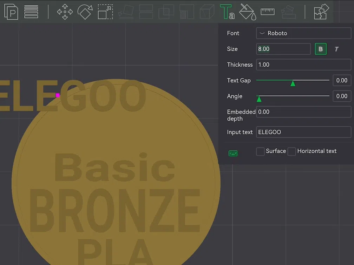
Task: Enable the Horizontal text checkbox
Action: pyautogui.click(x=292, y=151)
